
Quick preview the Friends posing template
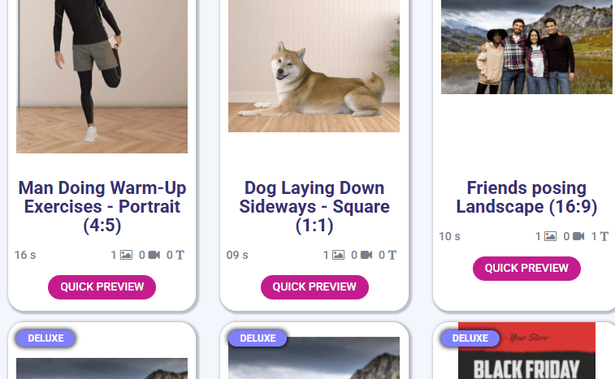click(526, 269)
